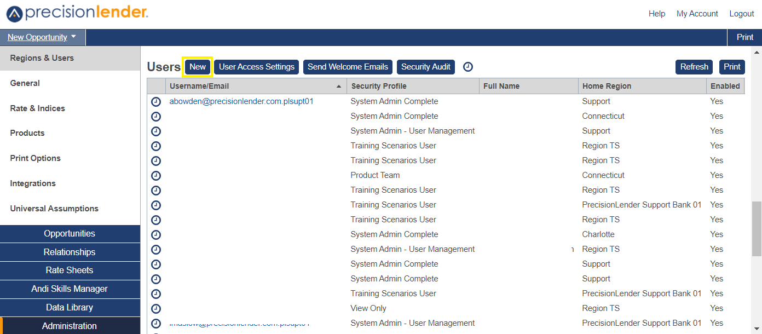Switch to the Relationships tab
Screen dimensions: 762x334
pyautogui.click(x=70, y=252)
